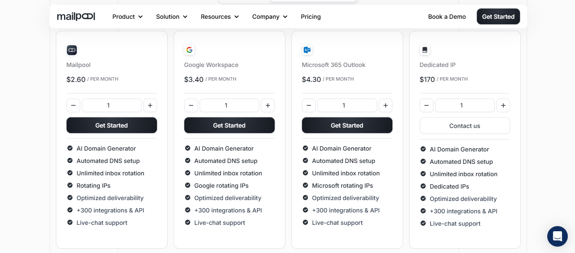Click the Google rotating IPs checkmark icon

pos(188,186)
